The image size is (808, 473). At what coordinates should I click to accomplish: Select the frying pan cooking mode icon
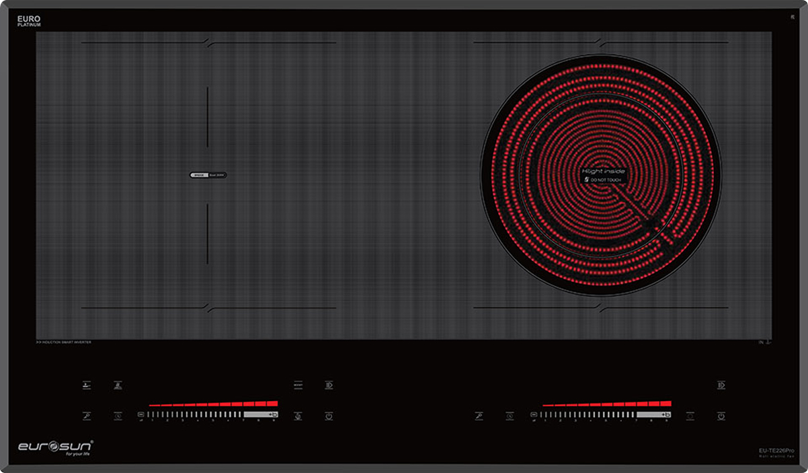point(87,386)
